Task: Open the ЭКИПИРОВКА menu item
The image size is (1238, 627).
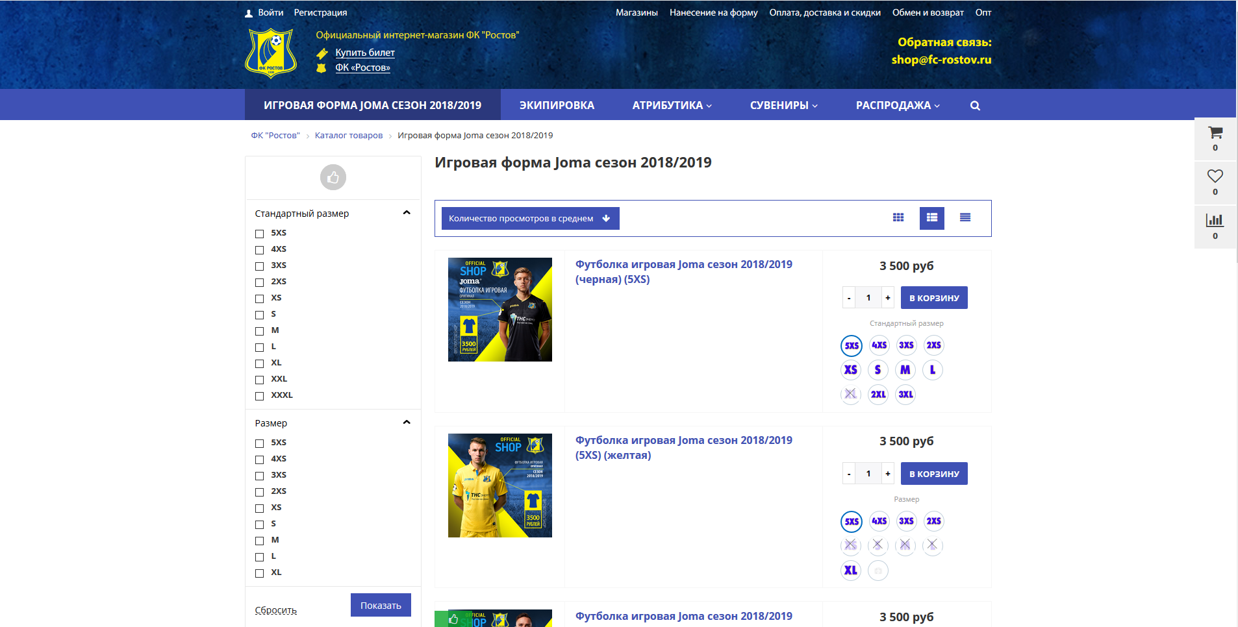Action: pyautogui.click(x=557, y=105)
